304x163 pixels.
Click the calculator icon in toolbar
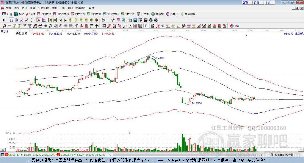135,20
